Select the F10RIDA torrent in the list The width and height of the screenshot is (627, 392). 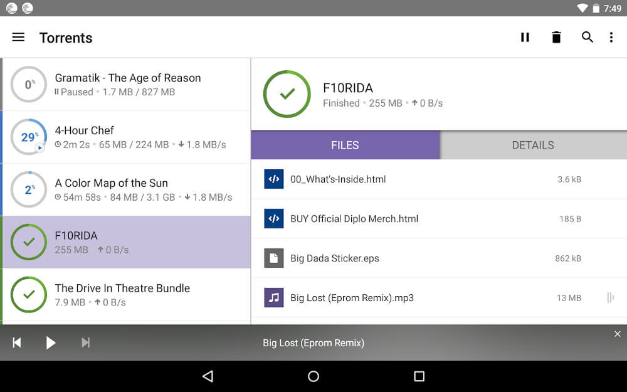point(127,242)
